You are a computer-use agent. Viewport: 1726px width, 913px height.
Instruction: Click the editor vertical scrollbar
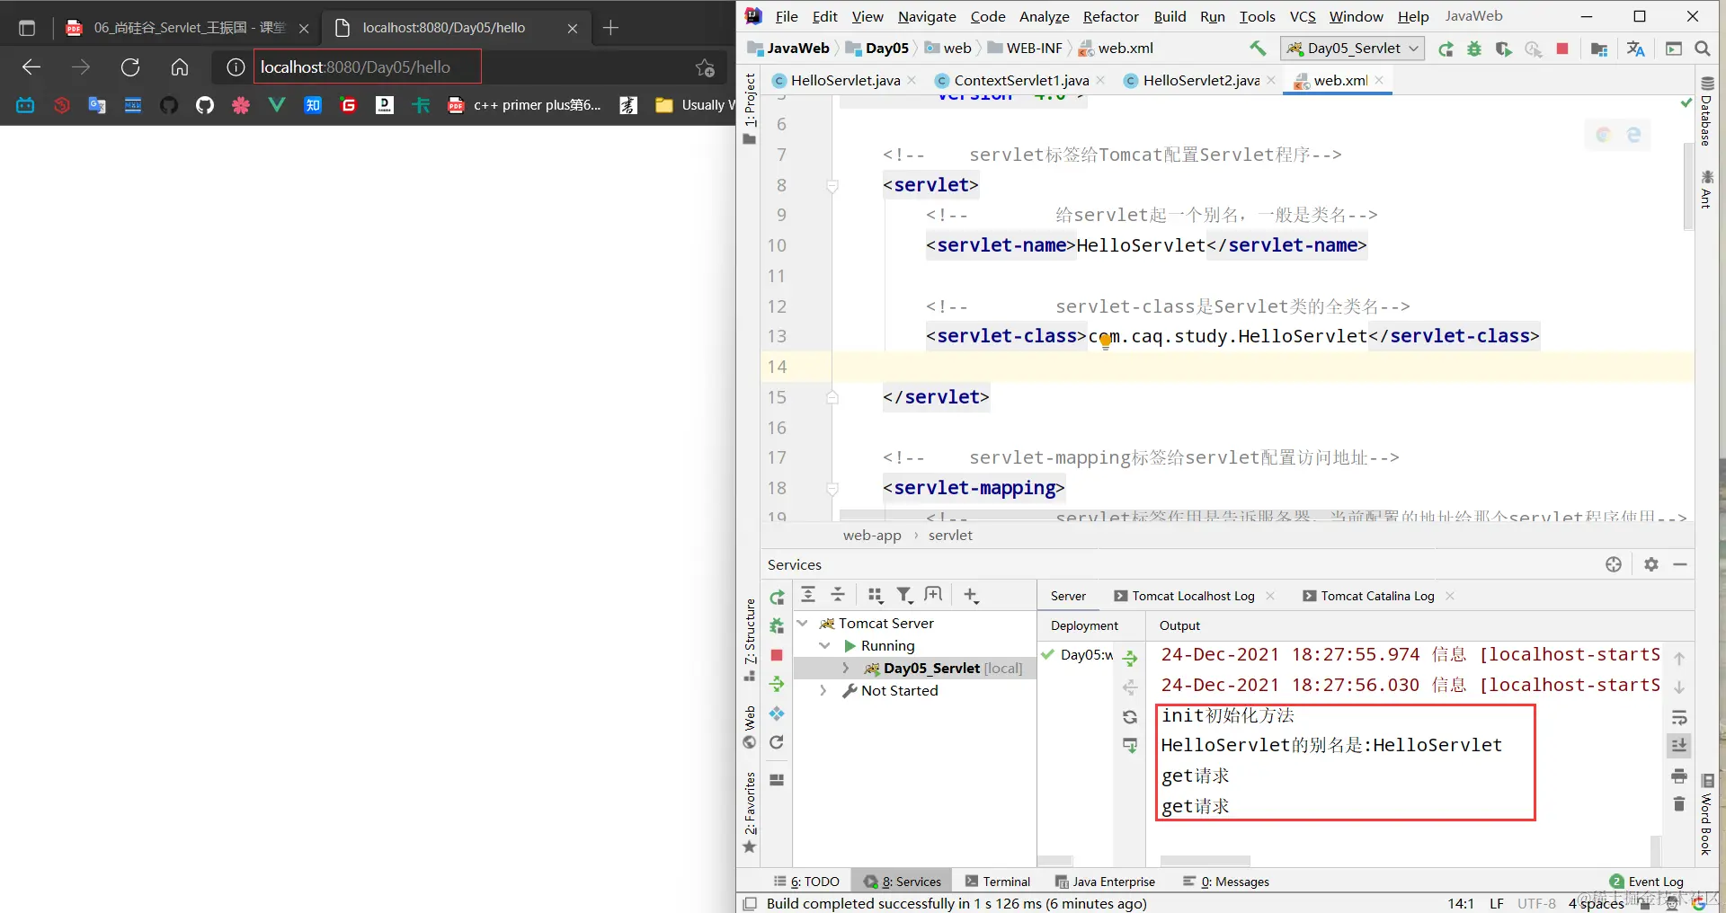coord(1687,184)
